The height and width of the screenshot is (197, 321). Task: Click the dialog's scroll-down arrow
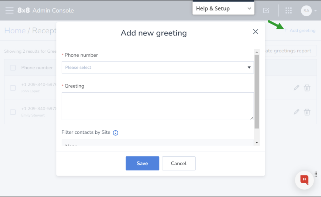(x=257, y=143)
